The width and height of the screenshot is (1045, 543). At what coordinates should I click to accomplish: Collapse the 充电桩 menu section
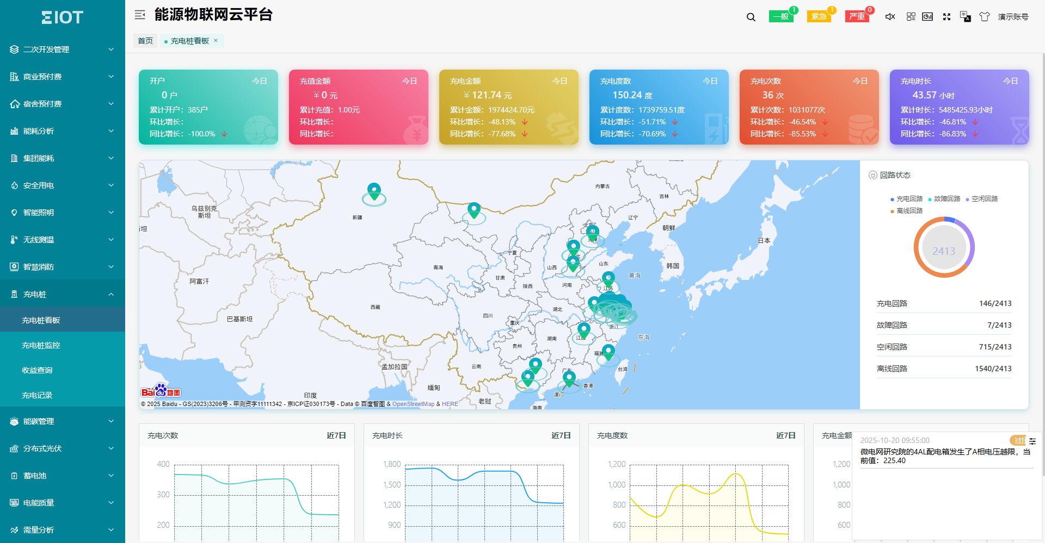click(x=63, y=294)
